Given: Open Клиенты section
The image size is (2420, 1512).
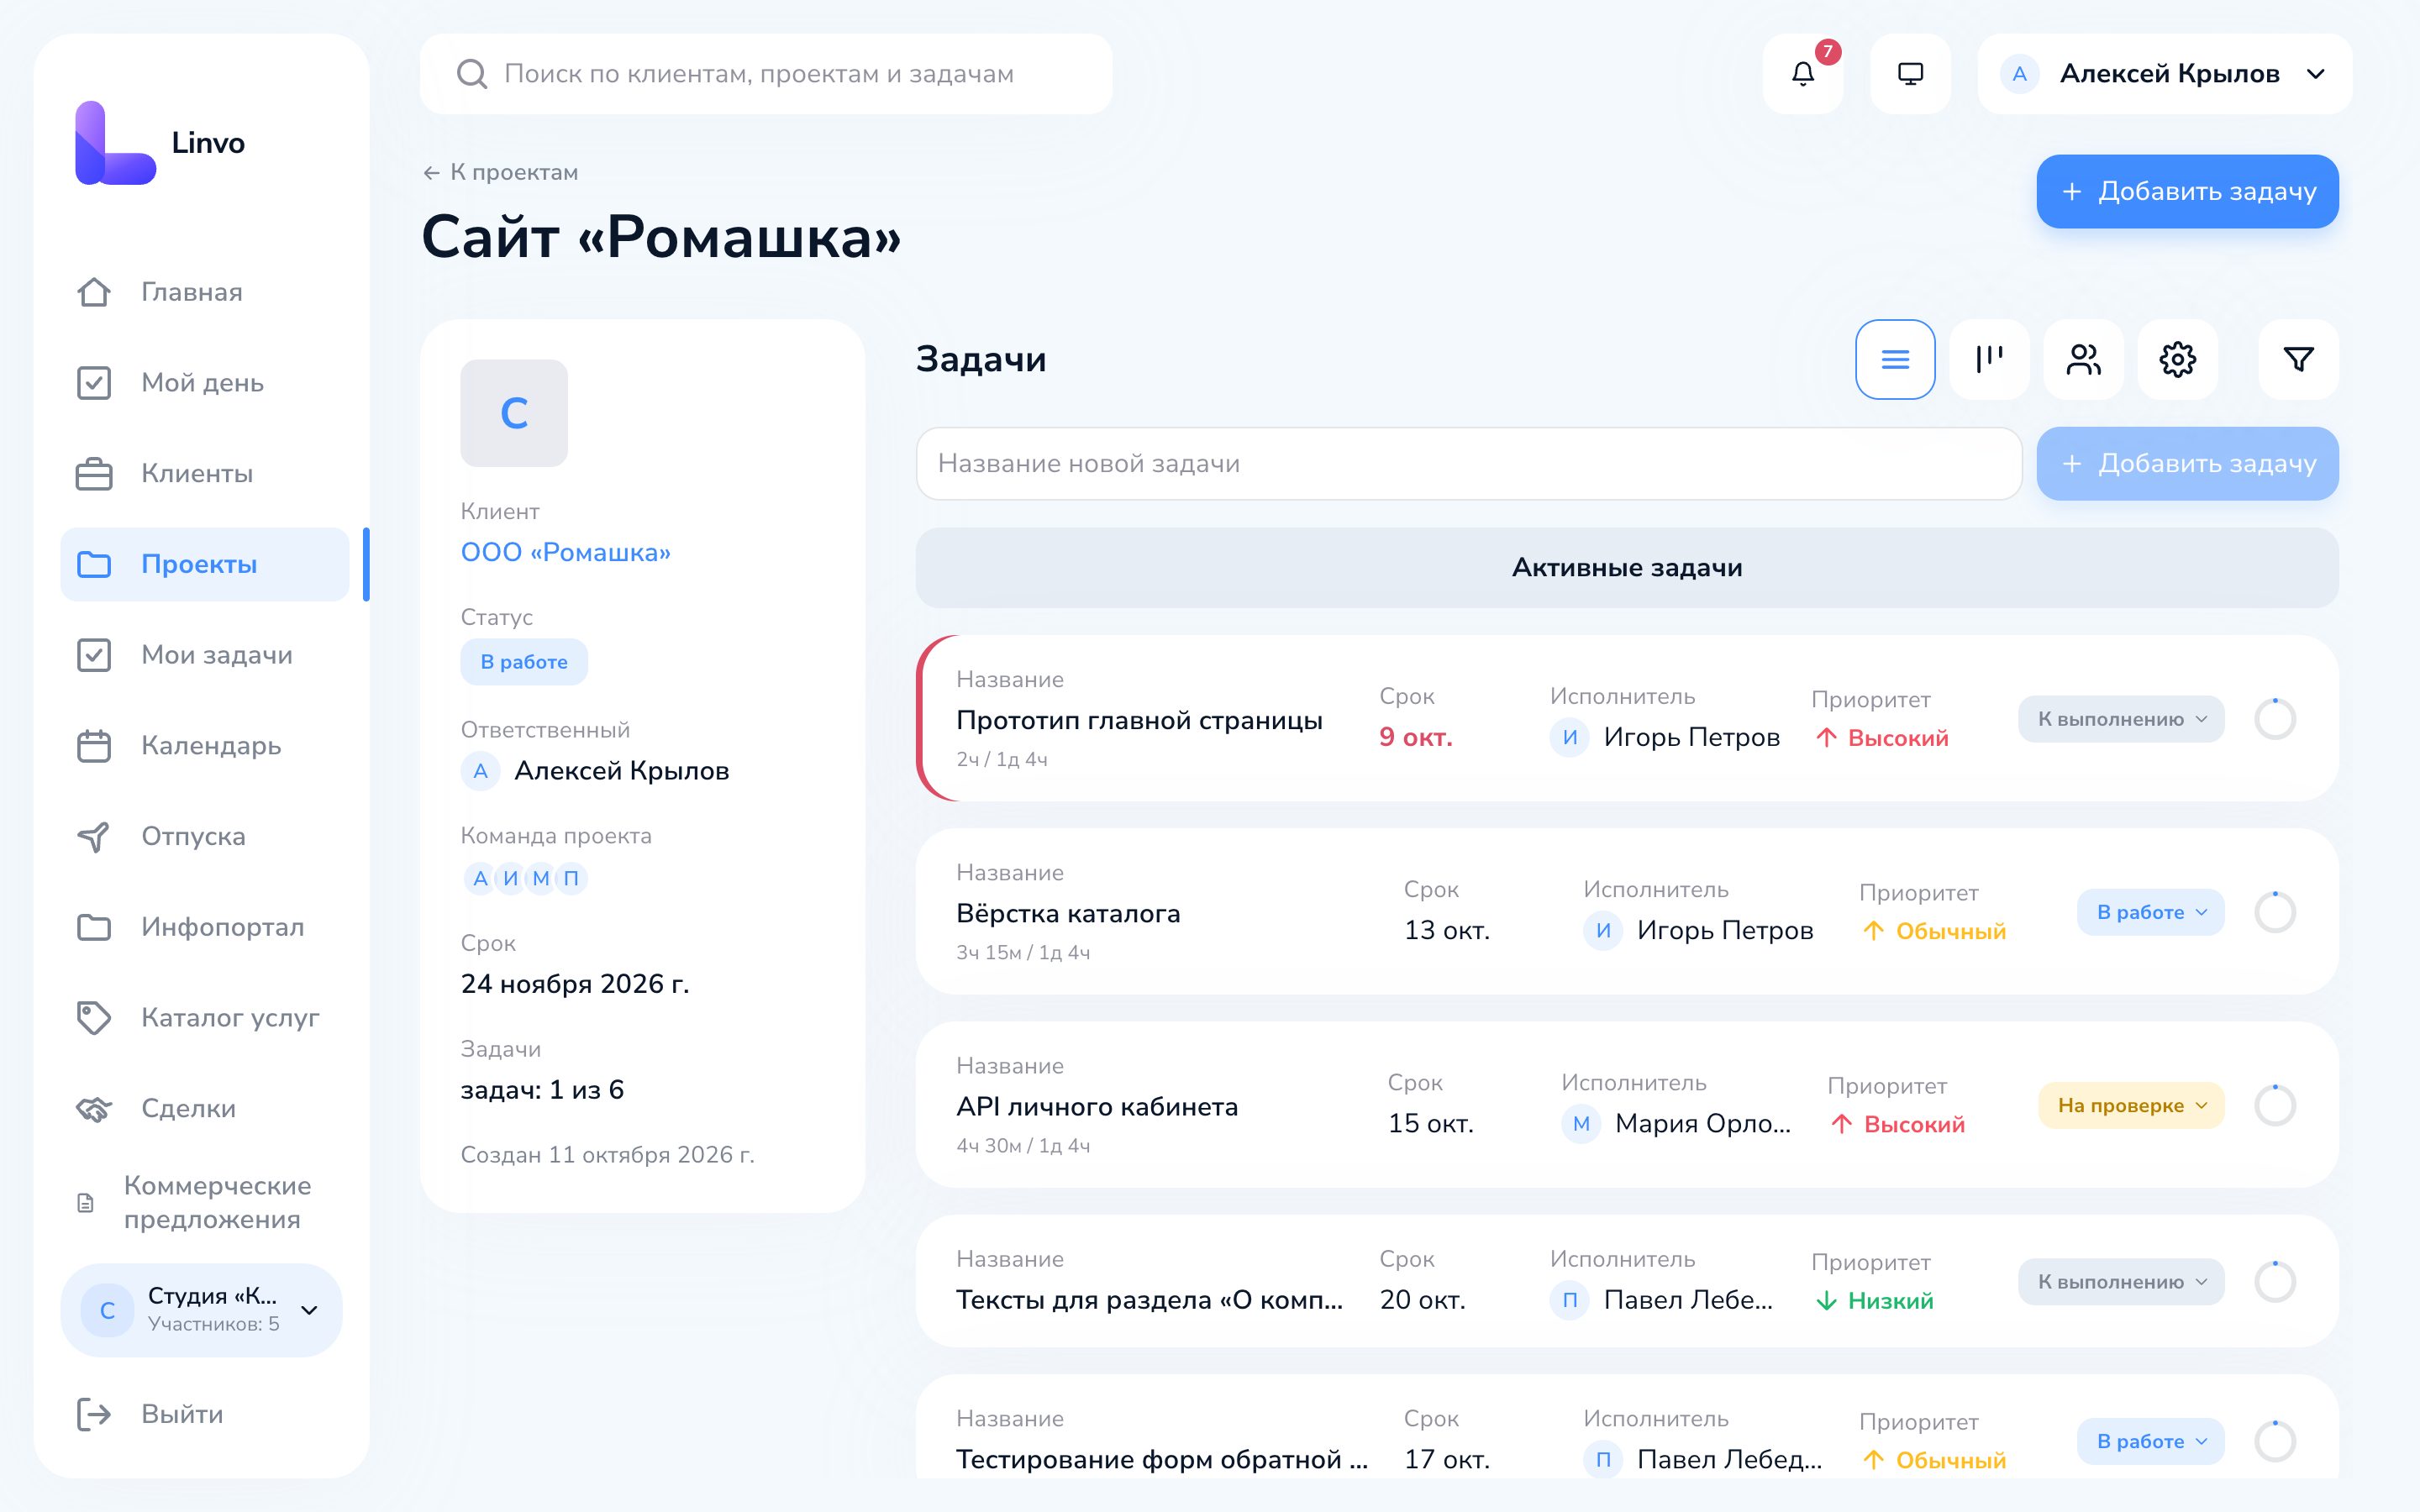Looking at the screenshot, I should point(205,474).
